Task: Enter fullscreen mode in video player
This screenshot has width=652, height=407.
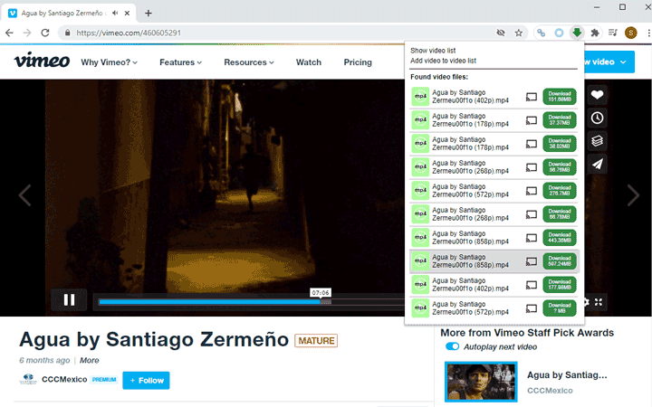Action: tap(599, 302)
